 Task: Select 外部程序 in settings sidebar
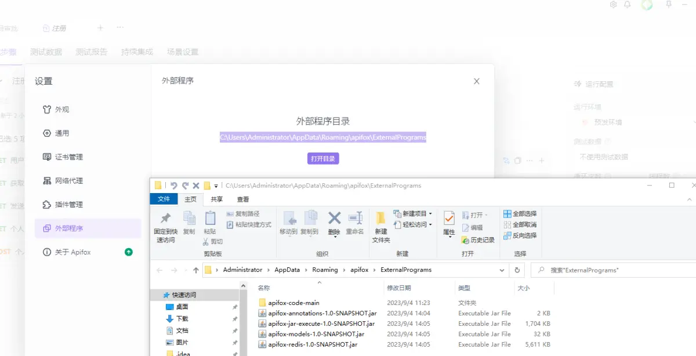[88, 228]
